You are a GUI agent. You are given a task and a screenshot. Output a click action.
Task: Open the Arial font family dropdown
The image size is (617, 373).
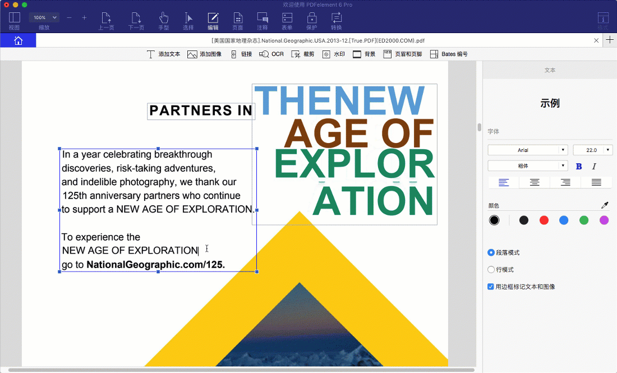coord(527,150)
